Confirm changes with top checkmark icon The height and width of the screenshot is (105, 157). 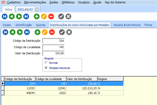(x=61, y=16)
